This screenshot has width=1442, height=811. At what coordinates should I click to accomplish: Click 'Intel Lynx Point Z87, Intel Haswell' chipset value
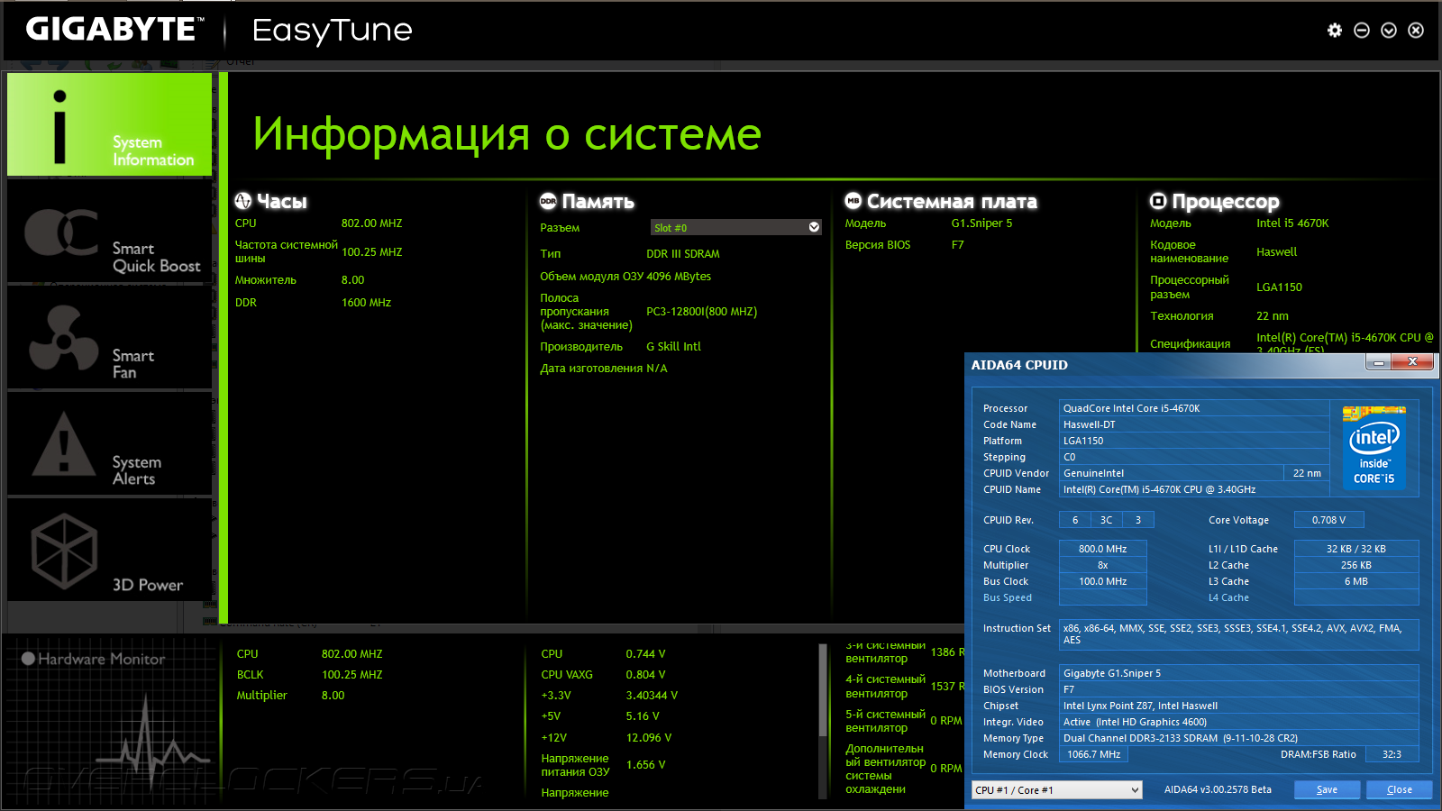tap(1239, 706)
